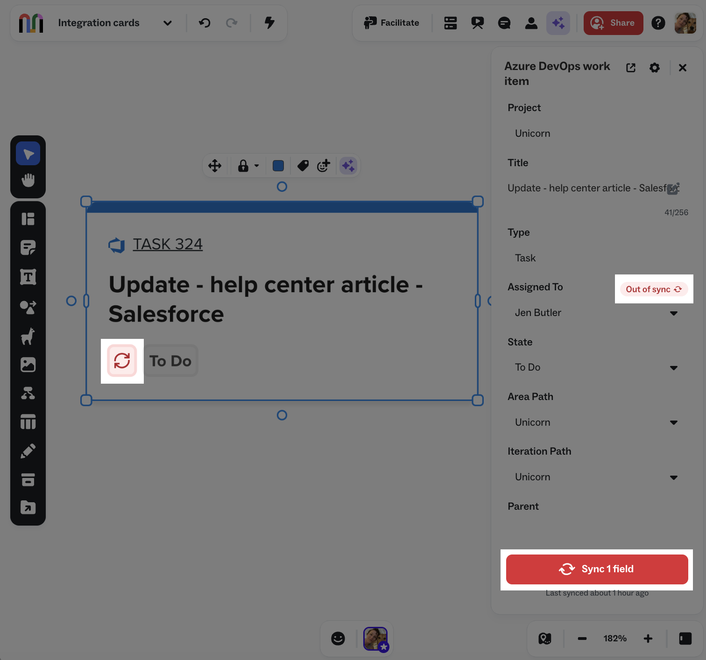
Task: Open the TASK 324 link
Action: [168, 244]
